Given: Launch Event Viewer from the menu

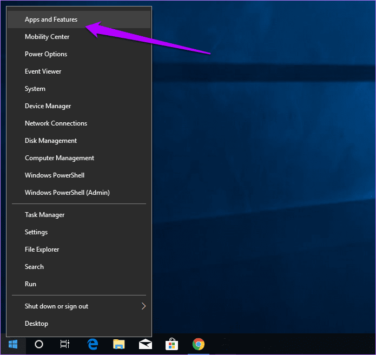Looking at the screenshot, I should [x=79, y=71].
